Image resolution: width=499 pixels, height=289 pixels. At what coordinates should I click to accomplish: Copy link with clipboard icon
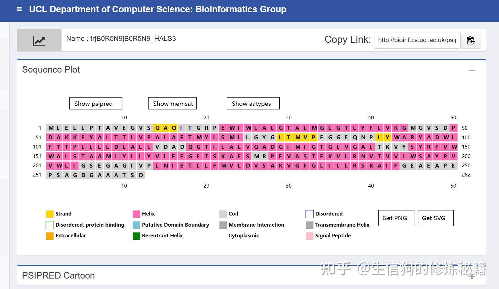tap(470, 40)
